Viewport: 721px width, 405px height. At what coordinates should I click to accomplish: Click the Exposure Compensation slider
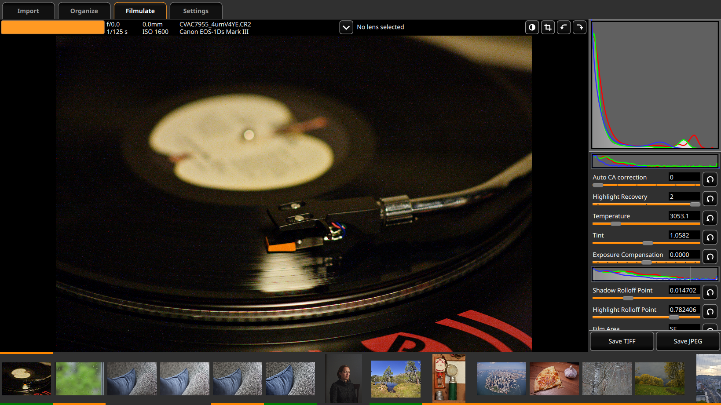coord(646,263)
